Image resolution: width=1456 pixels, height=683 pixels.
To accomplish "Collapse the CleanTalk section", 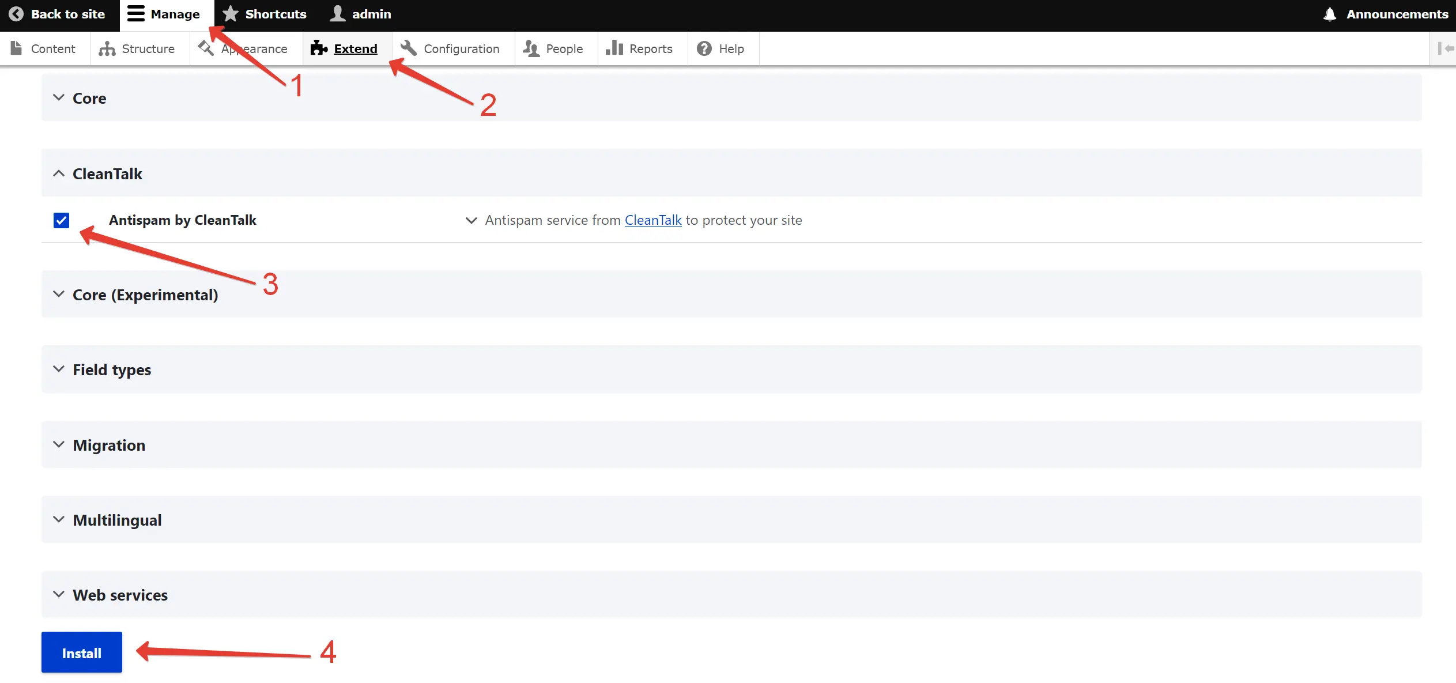I will point(107,173).
